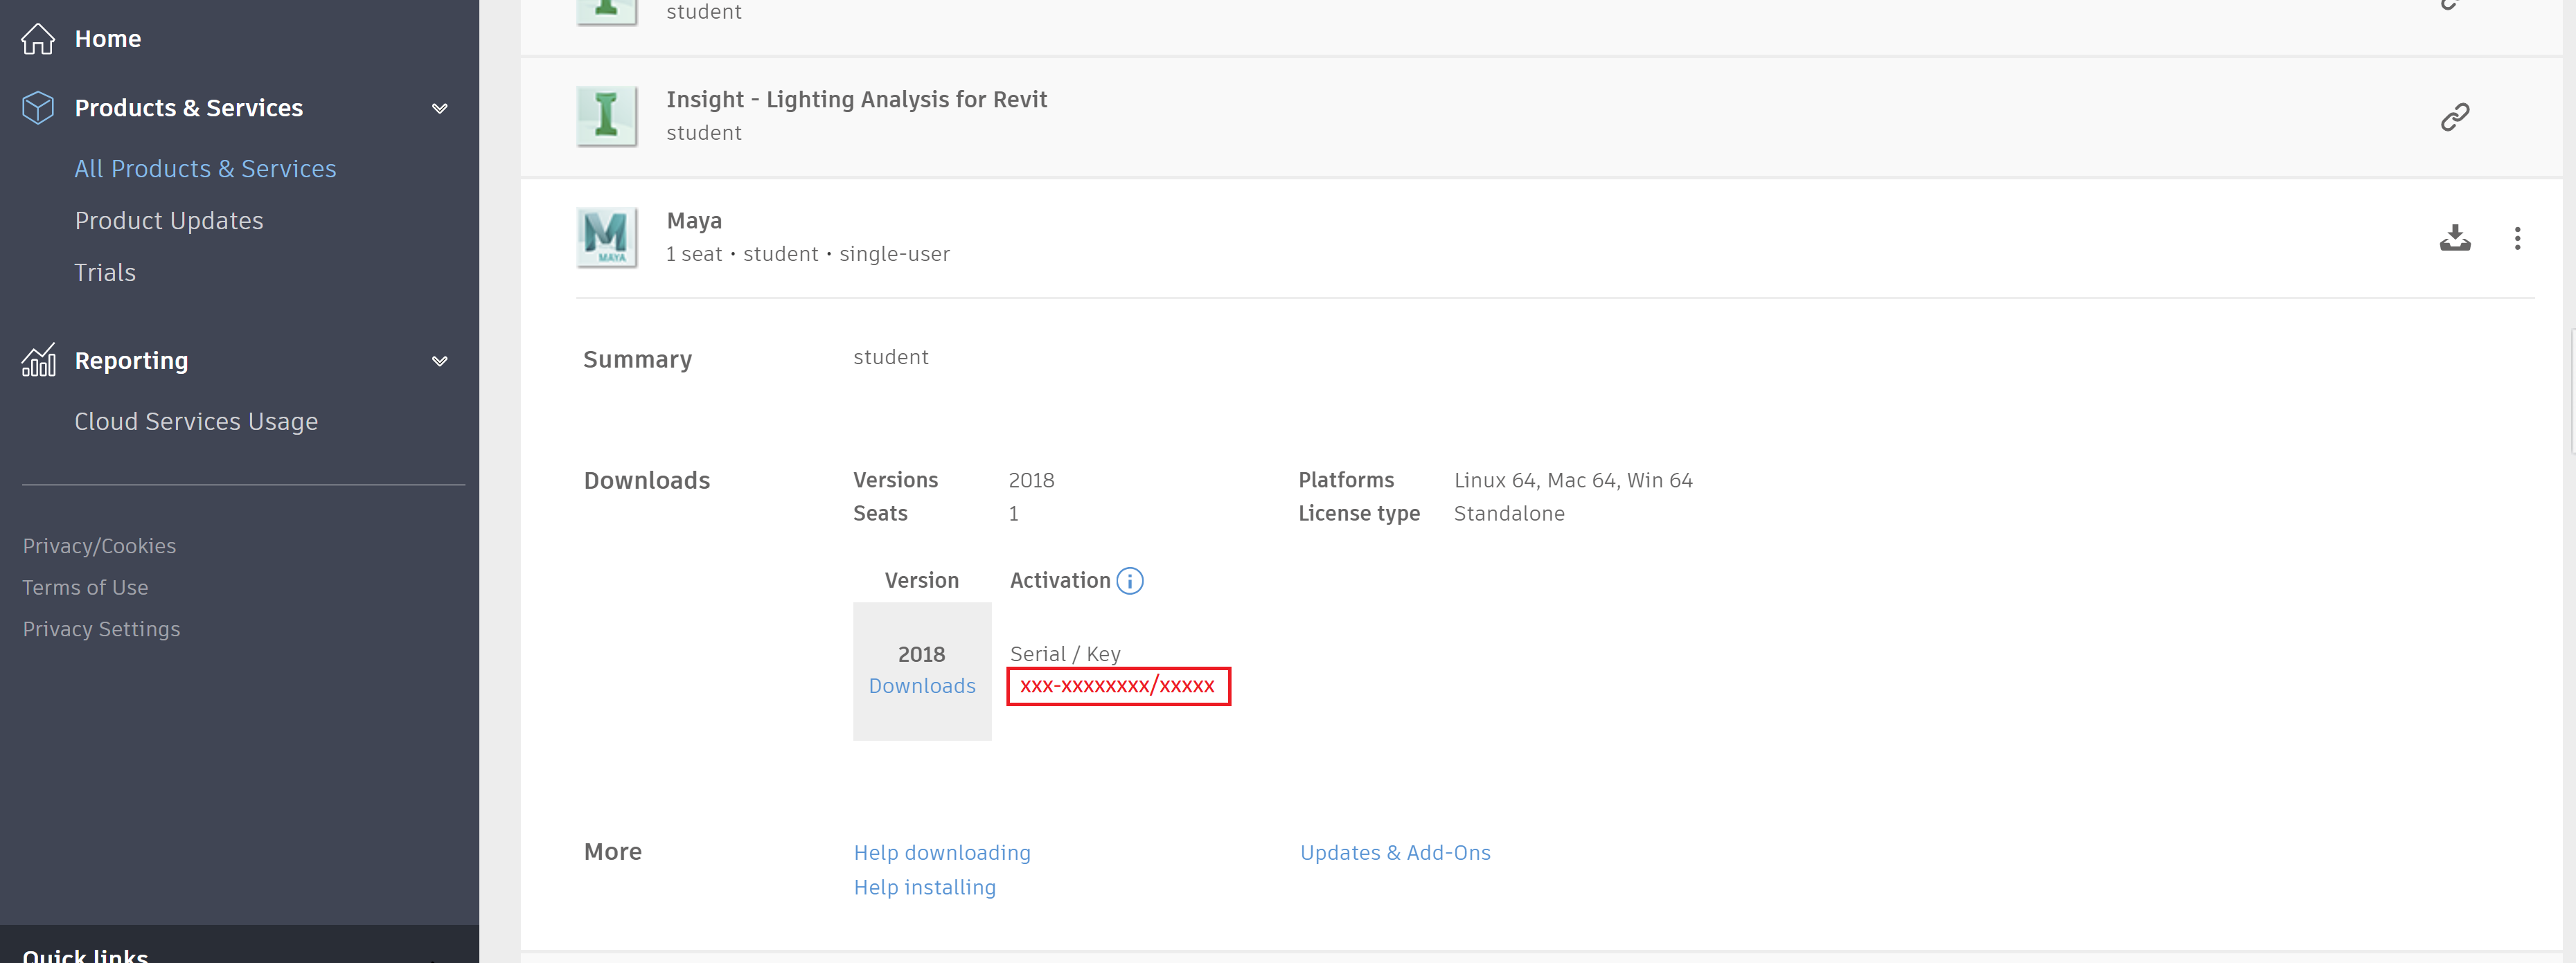2576x963 pixels.
Task: Click the Serial / Key label
Action: (x=1065, y=654)
